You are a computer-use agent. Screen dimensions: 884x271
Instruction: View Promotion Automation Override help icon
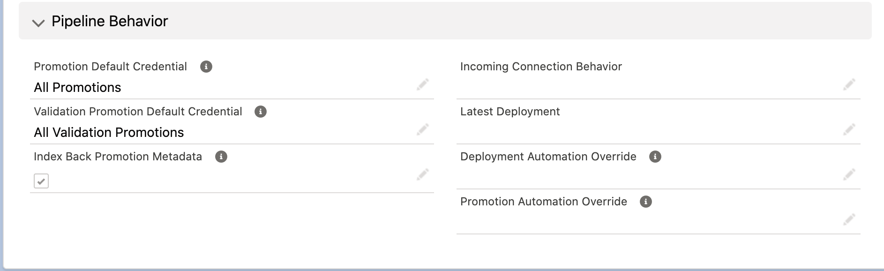(646, 202)
